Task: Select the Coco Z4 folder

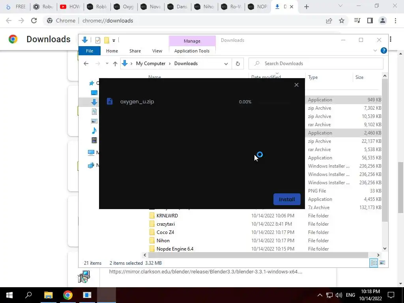Action: [165, 232]
